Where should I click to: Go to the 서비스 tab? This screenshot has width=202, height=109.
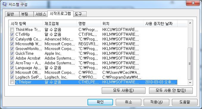pos(40,14)
